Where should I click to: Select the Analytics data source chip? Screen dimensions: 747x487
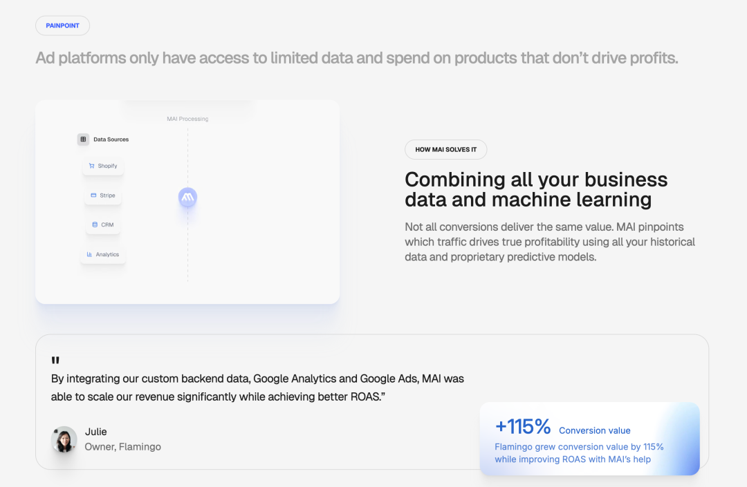click(103, 254)
